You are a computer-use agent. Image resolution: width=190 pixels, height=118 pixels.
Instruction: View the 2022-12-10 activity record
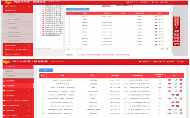[169, 84]
